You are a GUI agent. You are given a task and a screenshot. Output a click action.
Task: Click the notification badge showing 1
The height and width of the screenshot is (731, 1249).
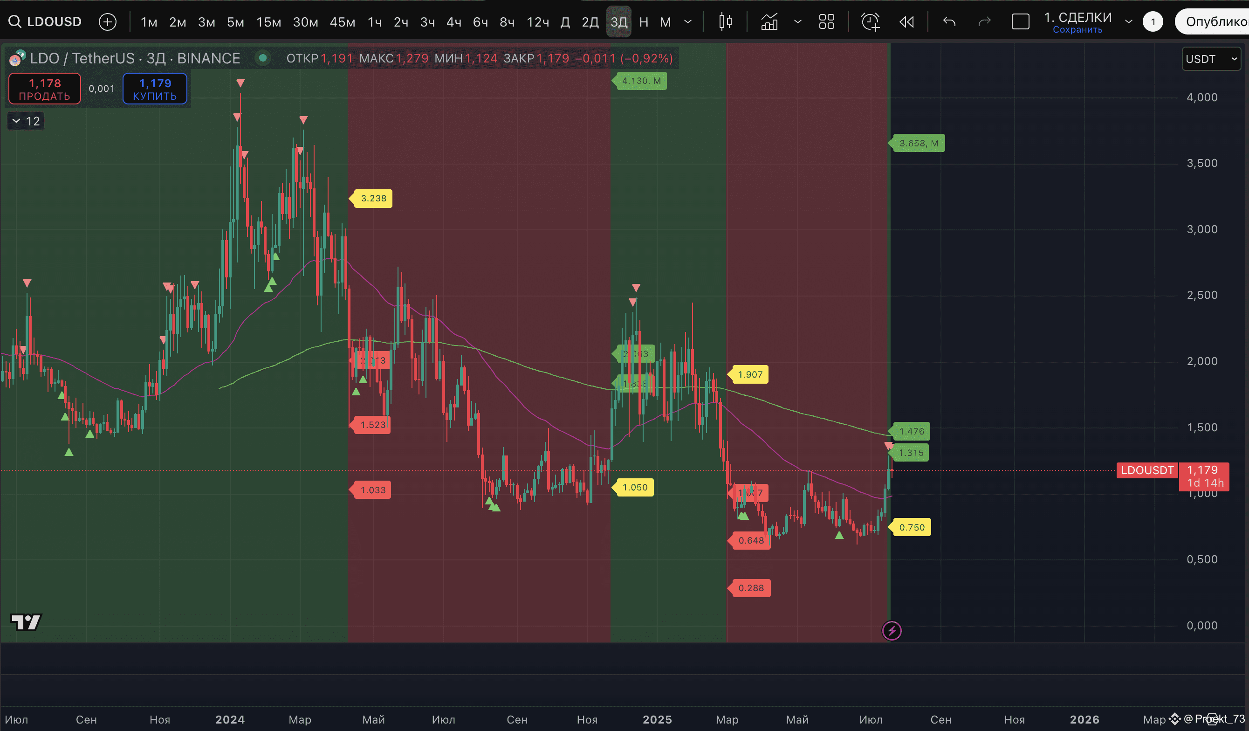click(x=1153, y=22)
